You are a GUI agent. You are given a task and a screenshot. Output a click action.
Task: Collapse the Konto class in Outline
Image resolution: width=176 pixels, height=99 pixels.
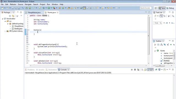[x=155, y=51]
